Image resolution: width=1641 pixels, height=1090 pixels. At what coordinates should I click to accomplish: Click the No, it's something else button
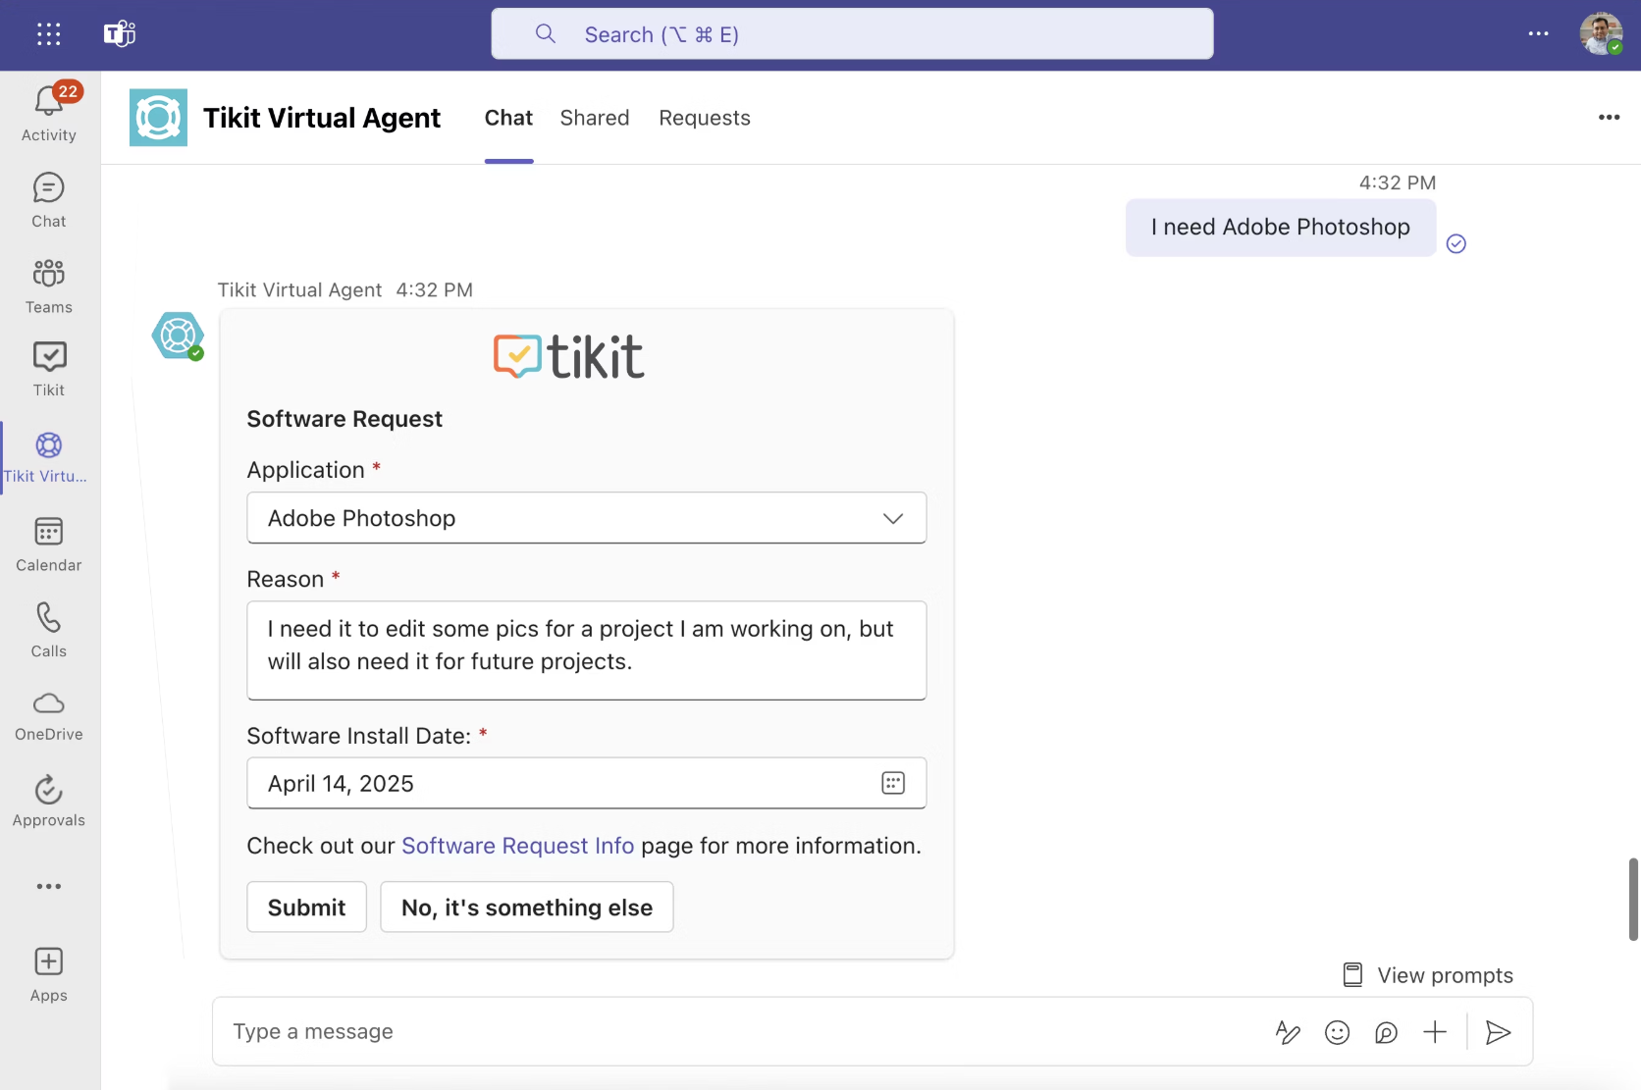point(526,908)
